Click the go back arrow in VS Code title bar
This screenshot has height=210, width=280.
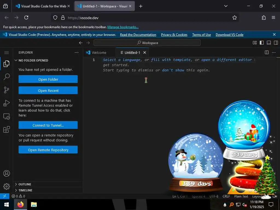coord(81,43)
